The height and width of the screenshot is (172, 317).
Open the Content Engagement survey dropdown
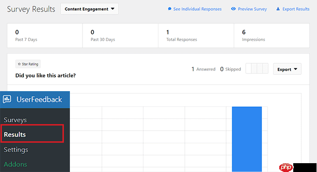tap(90, 9)
